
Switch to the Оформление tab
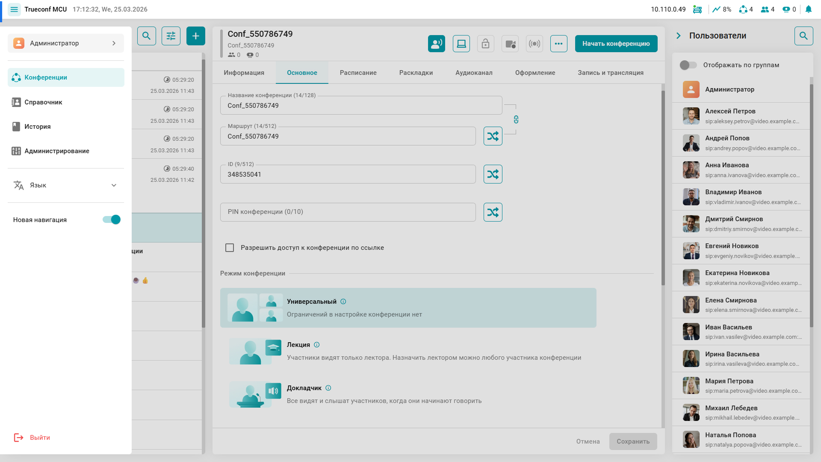click(x=535, y=73)
